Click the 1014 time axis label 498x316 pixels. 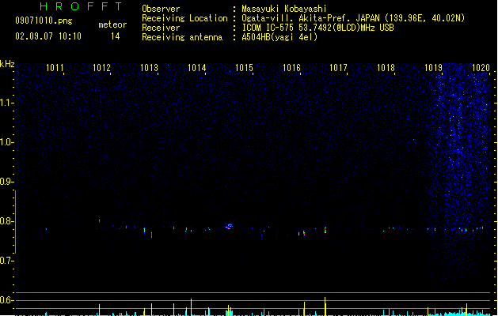coord(196,67)
